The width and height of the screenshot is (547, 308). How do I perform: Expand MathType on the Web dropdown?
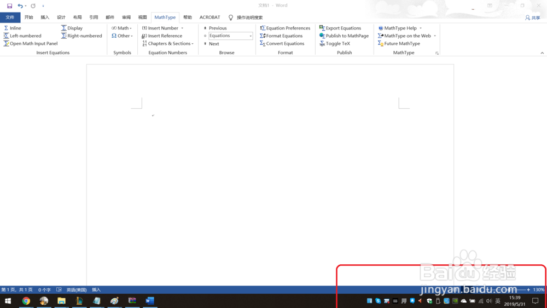tap(435, 36)
